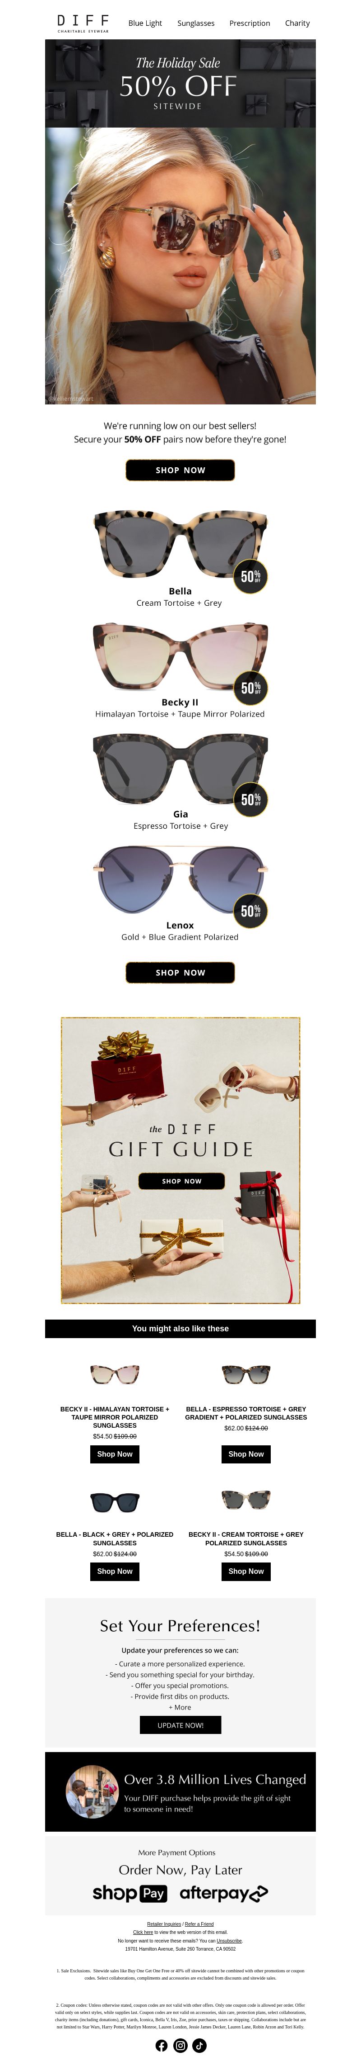Go to the Prescription menu link

(250, 23)
